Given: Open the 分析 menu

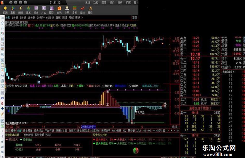Looking at the screenshot, I should (120, 3).
